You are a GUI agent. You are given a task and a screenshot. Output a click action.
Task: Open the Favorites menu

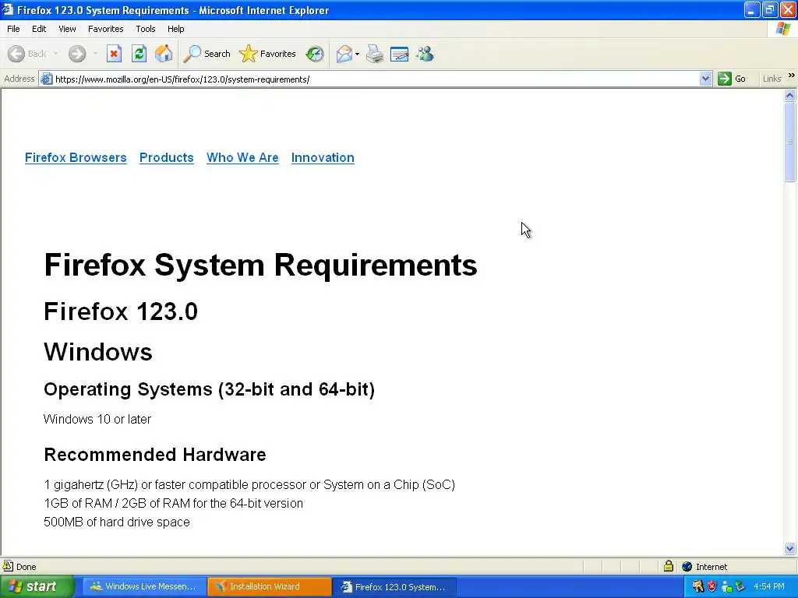click(x=105, y=29)
